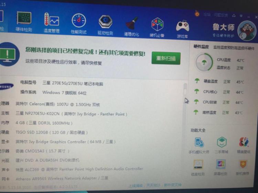Open 游戏库 game library tab

tap(182, 29)
